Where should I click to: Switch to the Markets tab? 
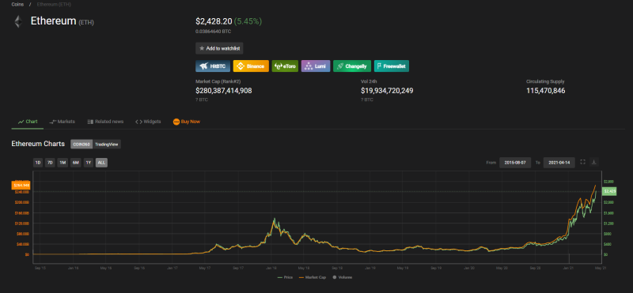point(63,122)
